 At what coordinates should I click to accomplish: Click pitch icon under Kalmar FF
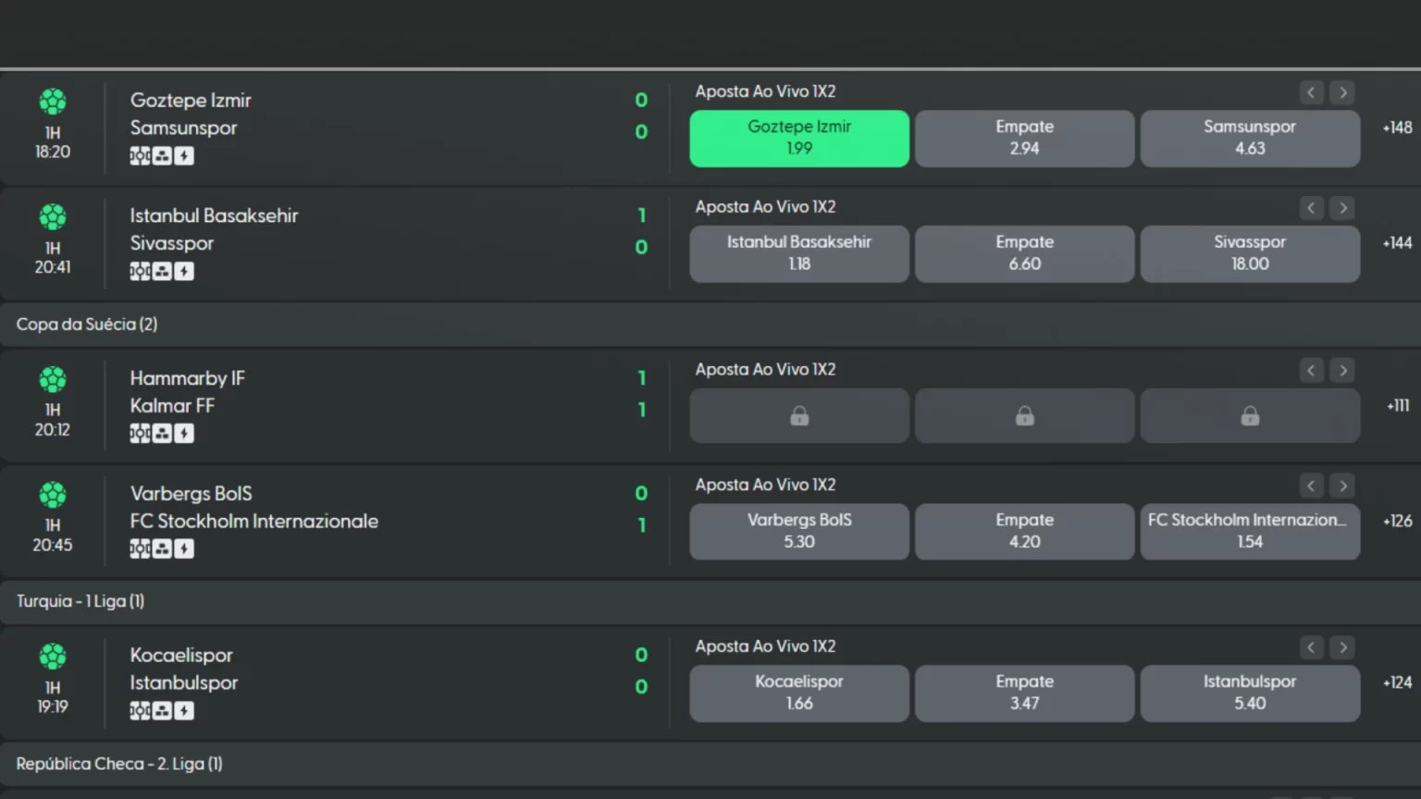(x=140, y=434)
